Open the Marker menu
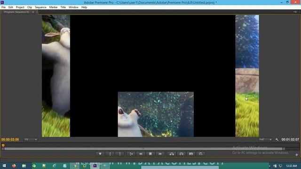301x169 pixels. coord(53,8)
